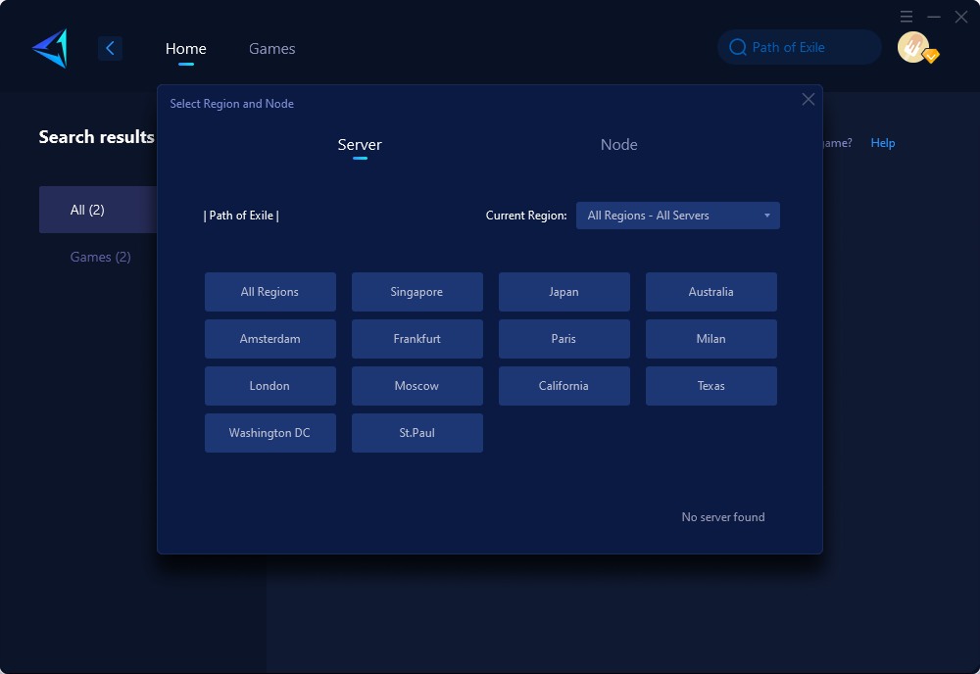Pick the London server

(270, 386)
